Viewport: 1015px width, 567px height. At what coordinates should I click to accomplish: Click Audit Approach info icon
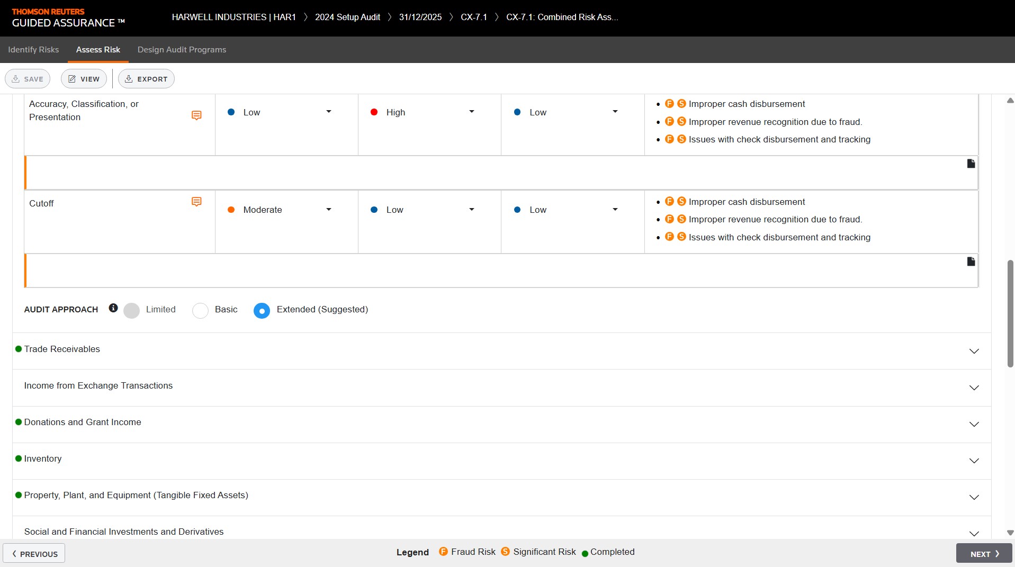tap(113, 308)
